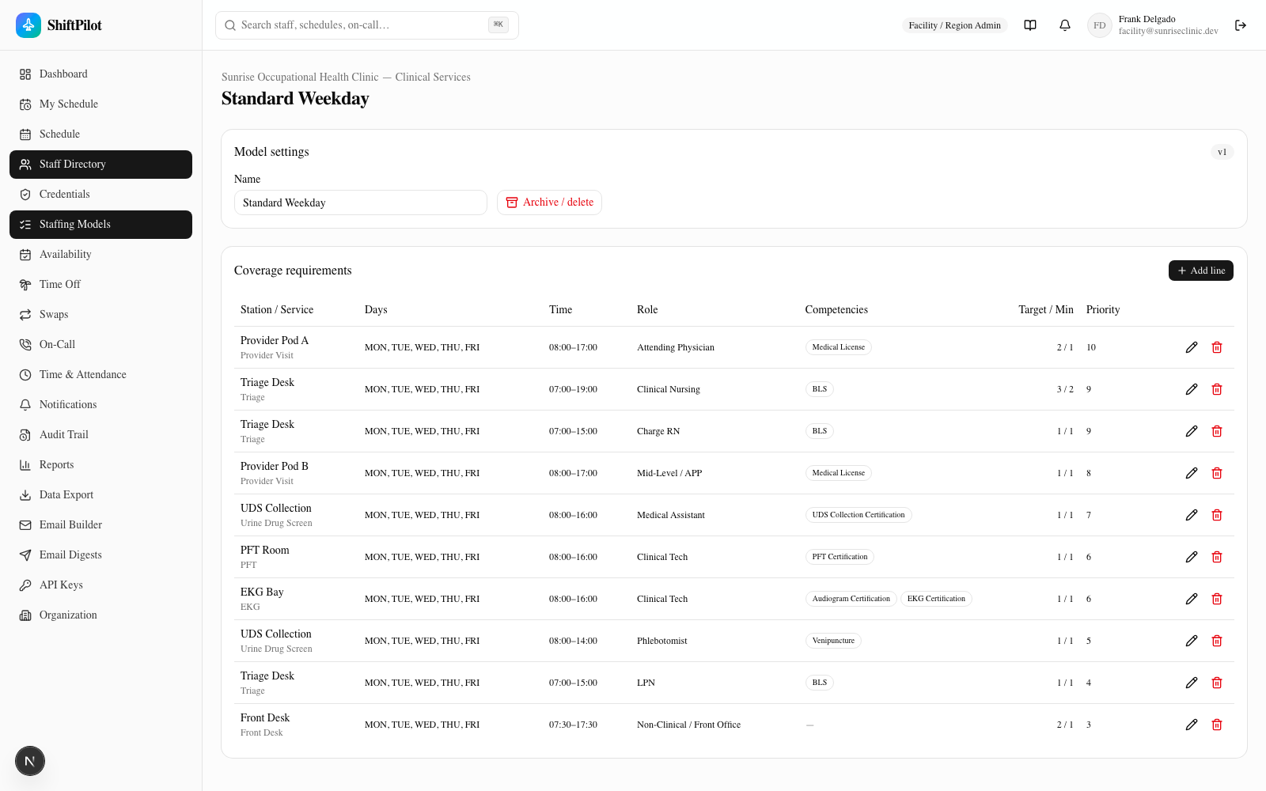This screenshot has height=791, width=1266.
Task: Focus the search staff and schedules field
Action: click(367, 25)
